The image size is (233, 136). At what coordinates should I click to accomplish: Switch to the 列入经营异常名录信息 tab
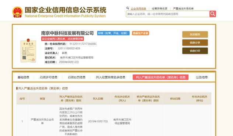point(111,77)
